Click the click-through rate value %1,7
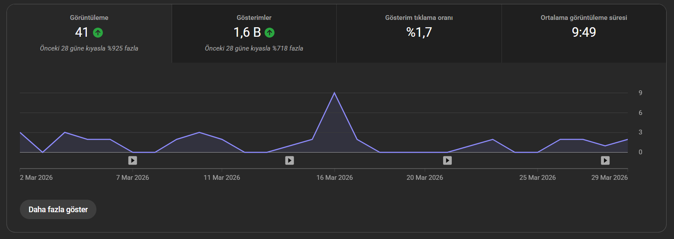Viewport: 674px width, 239px height. (x=419, y=32)
